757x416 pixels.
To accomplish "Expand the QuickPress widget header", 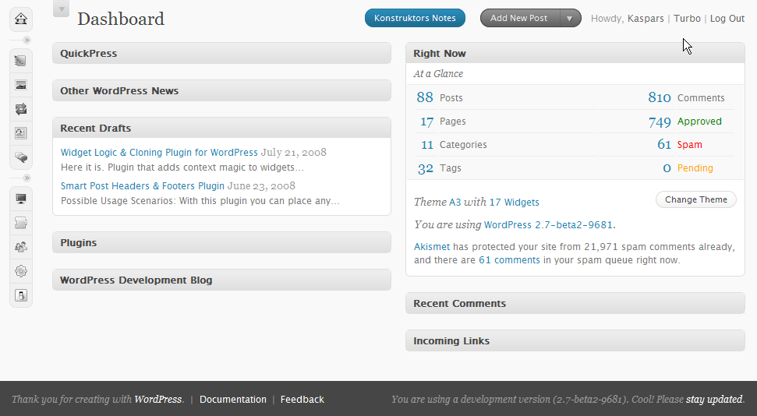I will (221, 53).
